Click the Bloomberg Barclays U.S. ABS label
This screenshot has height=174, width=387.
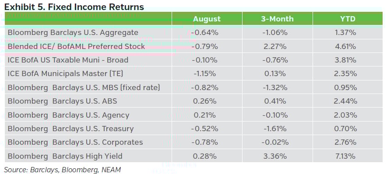coord(63,101)
